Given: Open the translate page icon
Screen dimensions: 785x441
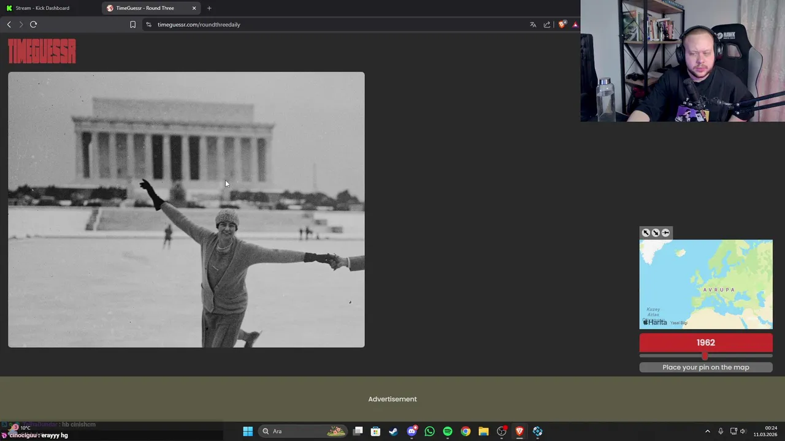Looking at the screenshot, I should click(x=533, y=24).
